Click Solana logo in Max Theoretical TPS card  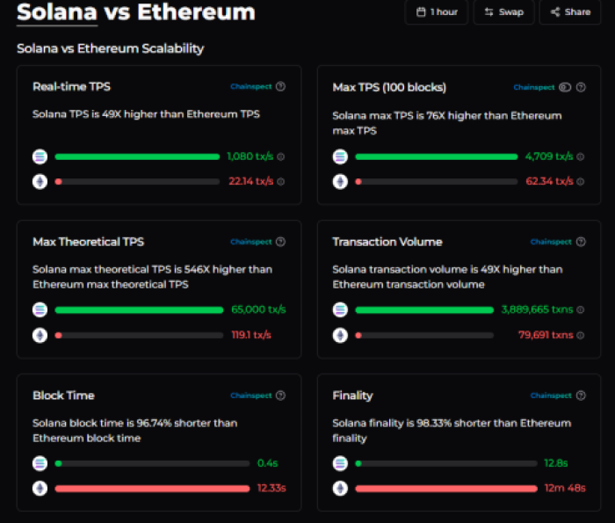(x=40, y=310)
